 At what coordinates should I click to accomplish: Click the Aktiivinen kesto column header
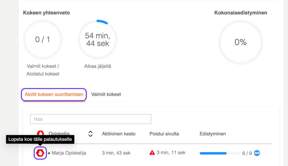pyautogui.click(x=118, y=134)
